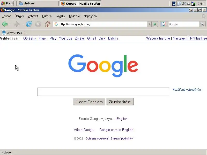Screen dimensions: 207x155
Task: Open the Nápověda menu
Action: tap(90, 16)
